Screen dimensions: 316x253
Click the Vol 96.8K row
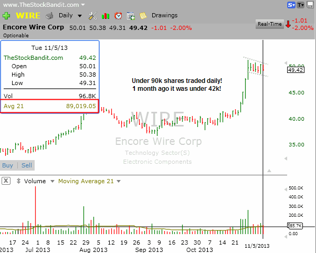(x=49, y=96)
